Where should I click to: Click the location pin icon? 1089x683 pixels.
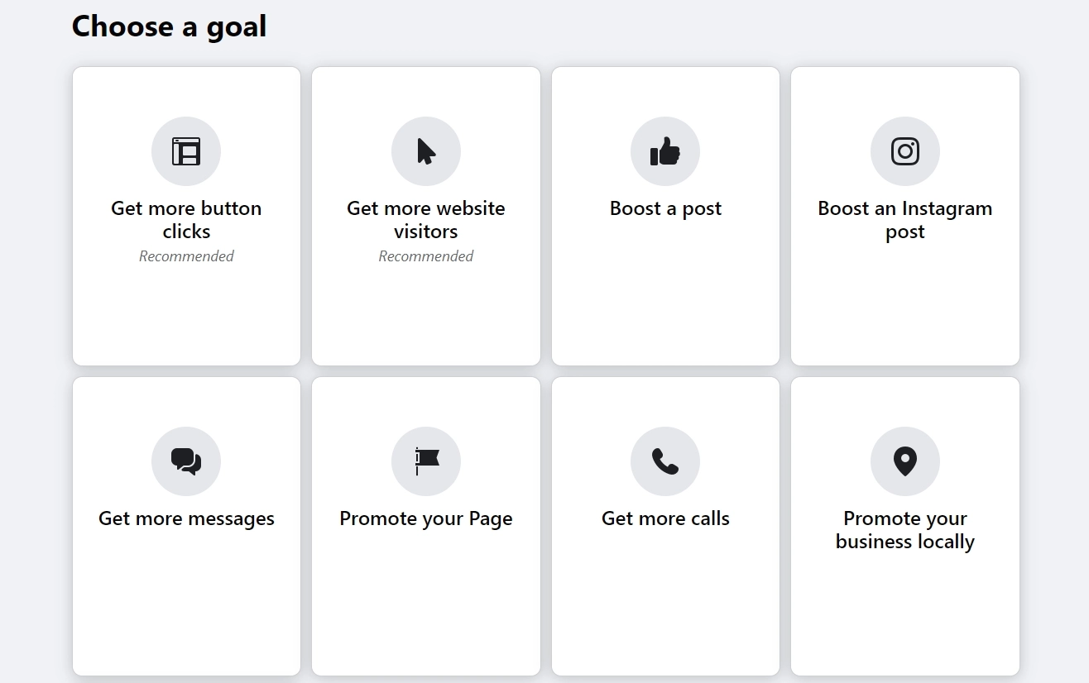(905, 461)
